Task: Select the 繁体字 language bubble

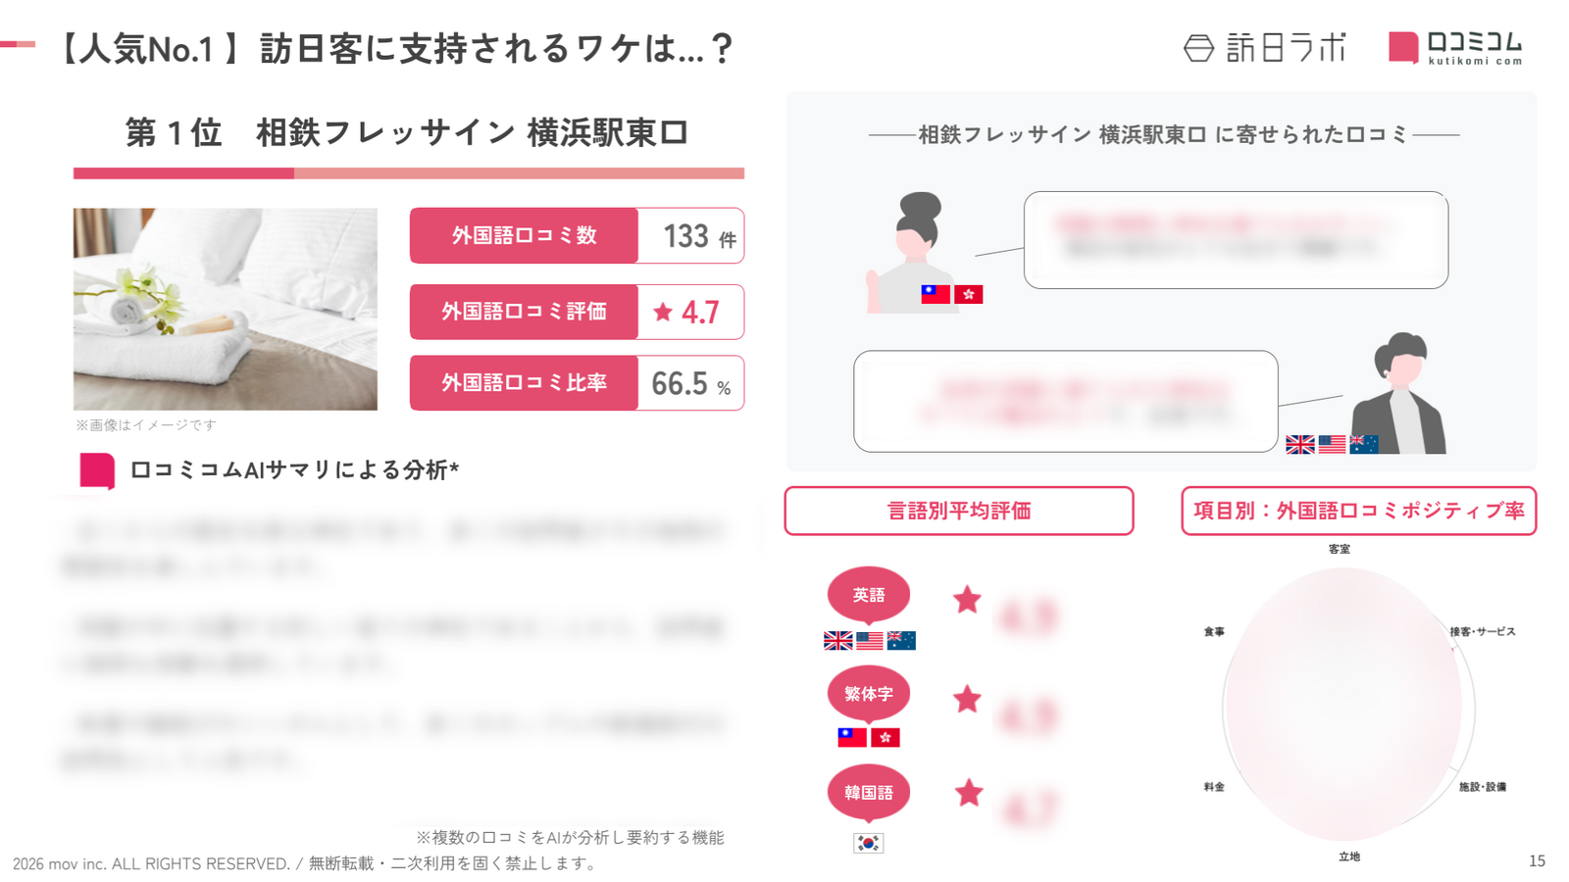Action: click(x=868, y=694)
